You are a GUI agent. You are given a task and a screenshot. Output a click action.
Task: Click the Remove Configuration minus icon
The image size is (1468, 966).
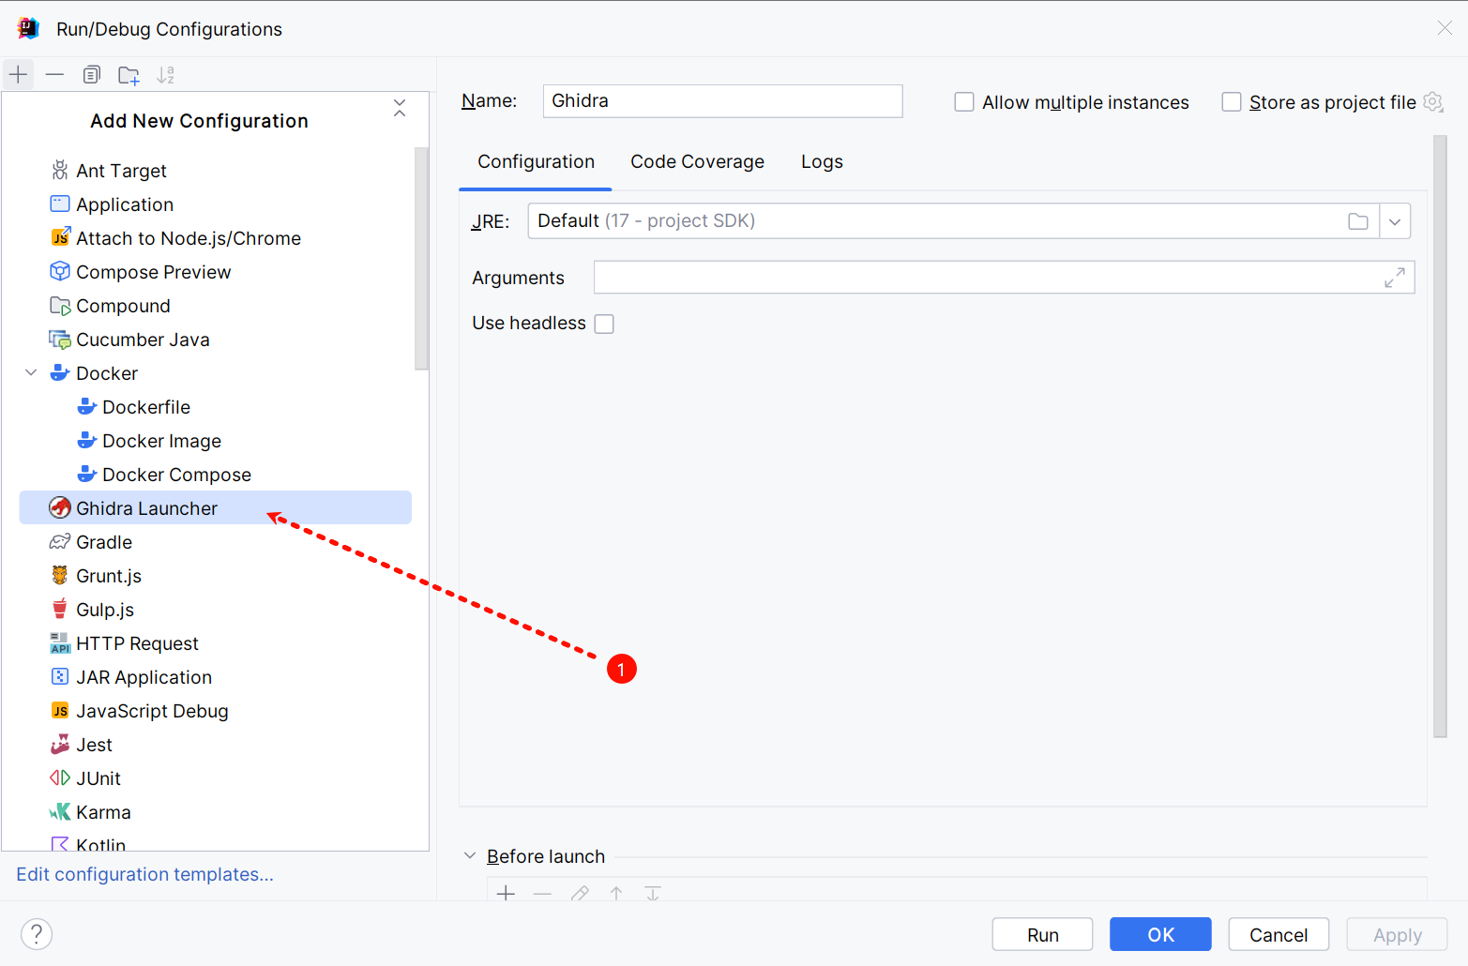55,75
